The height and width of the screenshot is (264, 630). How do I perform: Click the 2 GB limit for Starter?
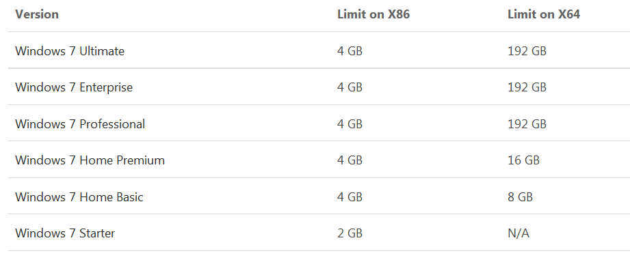[x=350, y=233]
